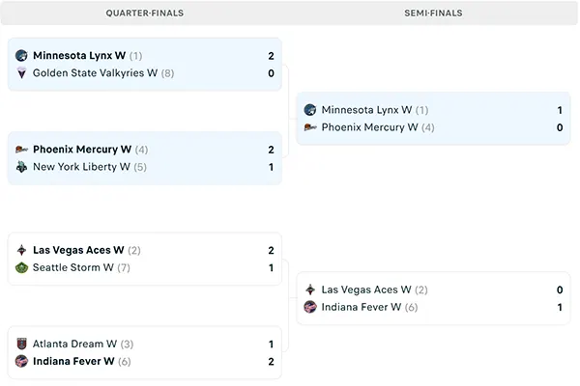Select the Quarter-Finals column header

[x=144, y=14]
